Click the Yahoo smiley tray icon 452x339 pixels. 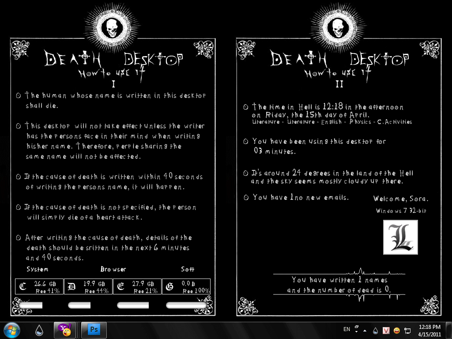[x=397, y=330]
